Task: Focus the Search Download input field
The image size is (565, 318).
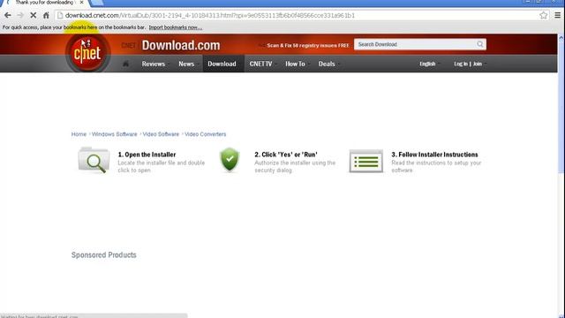Action: [415, 44]
